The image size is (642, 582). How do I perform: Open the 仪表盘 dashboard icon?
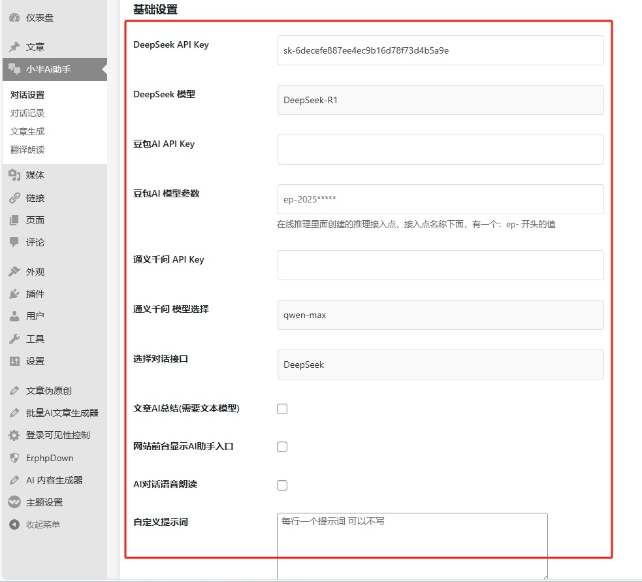click(x=14, y=18)
